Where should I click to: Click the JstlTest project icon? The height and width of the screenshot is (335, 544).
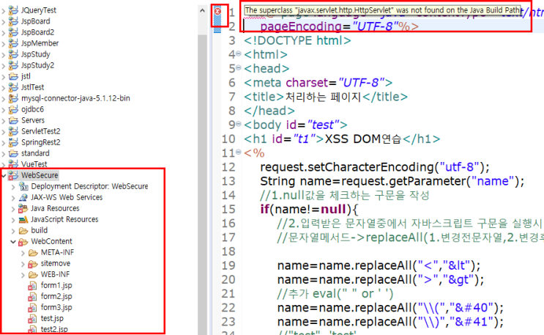tap(13, 87)
